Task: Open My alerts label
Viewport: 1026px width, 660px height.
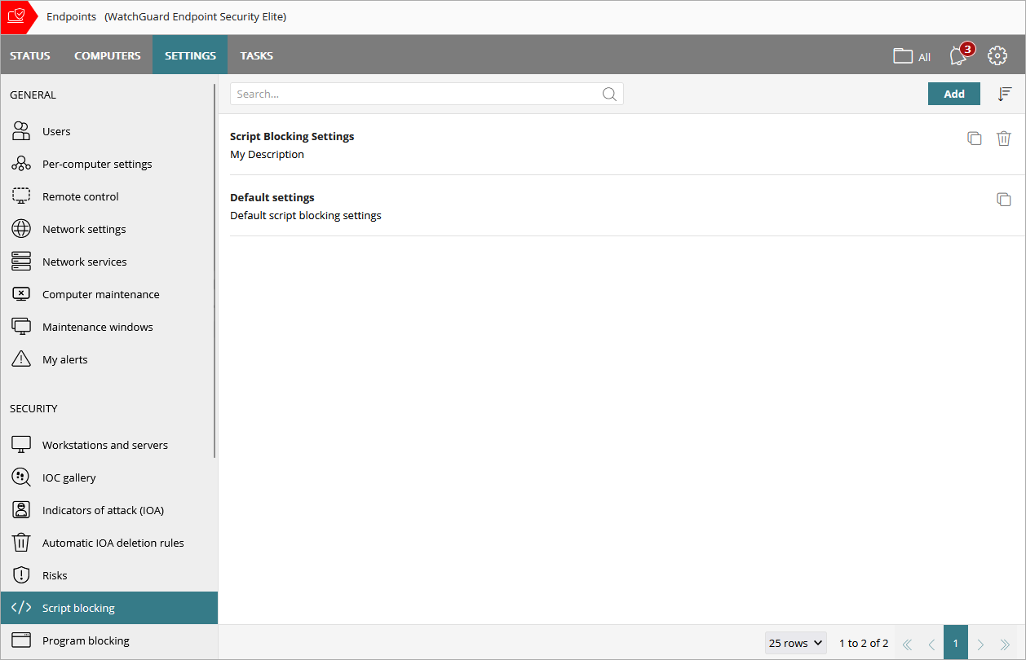Action: point(65,359)
